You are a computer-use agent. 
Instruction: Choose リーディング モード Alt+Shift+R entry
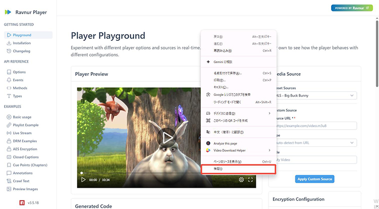click(239, 102)
